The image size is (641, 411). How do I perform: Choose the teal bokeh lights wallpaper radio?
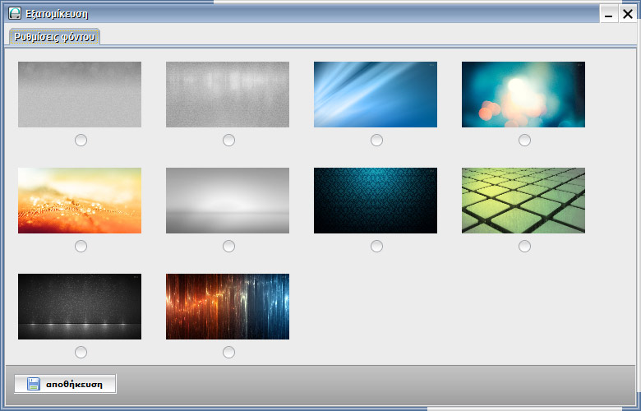524,141
